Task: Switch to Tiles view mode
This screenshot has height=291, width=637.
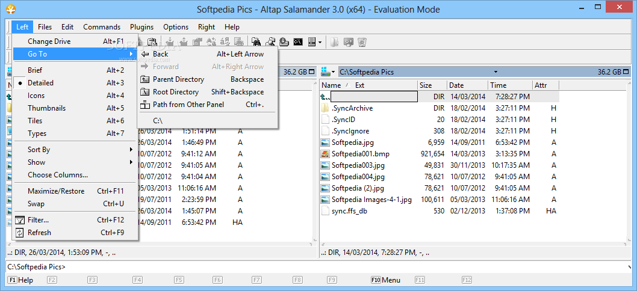Action: coord(75,120)
